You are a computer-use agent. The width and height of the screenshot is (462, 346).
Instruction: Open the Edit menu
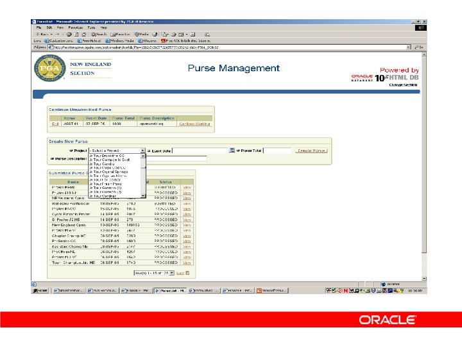(x=49, y=28)
